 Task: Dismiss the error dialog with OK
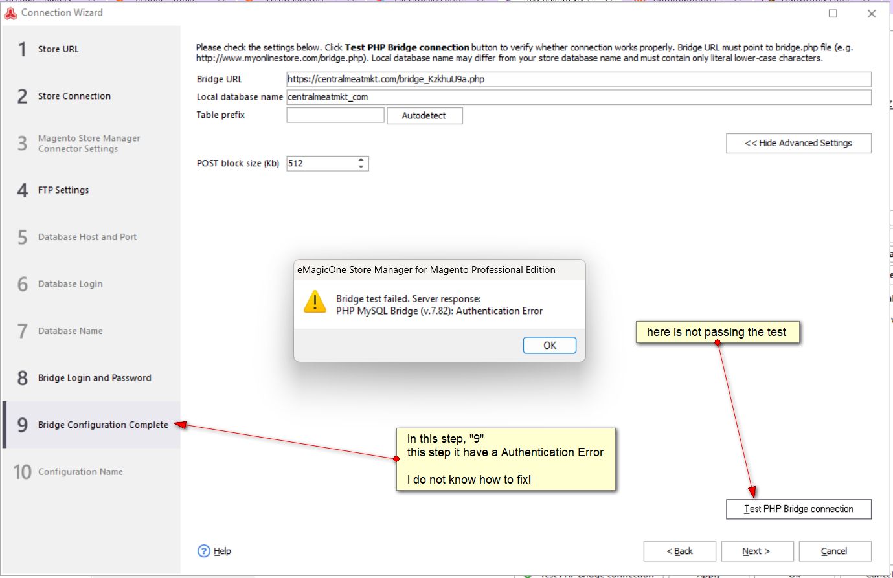point(549,346)
